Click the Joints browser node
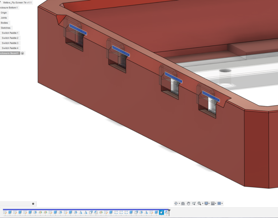The width and height of the screenshot is (278, 218). pyautogui.click(x=4, y=18)
